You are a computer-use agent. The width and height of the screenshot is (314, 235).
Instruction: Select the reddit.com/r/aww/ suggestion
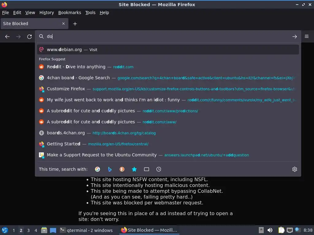pos(168,122)
